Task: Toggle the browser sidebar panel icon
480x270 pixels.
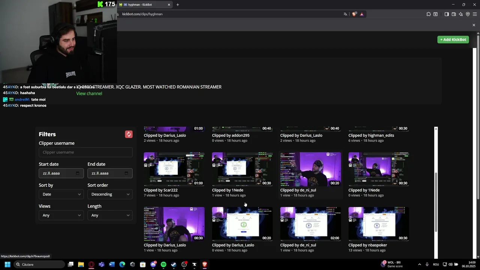Action: pyautogui.click(x=447, y=14)
